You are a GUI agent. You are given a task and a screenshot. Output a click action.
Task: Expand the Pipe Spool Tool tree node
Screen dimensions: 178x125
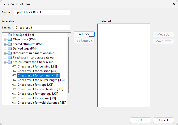(5, 35)
